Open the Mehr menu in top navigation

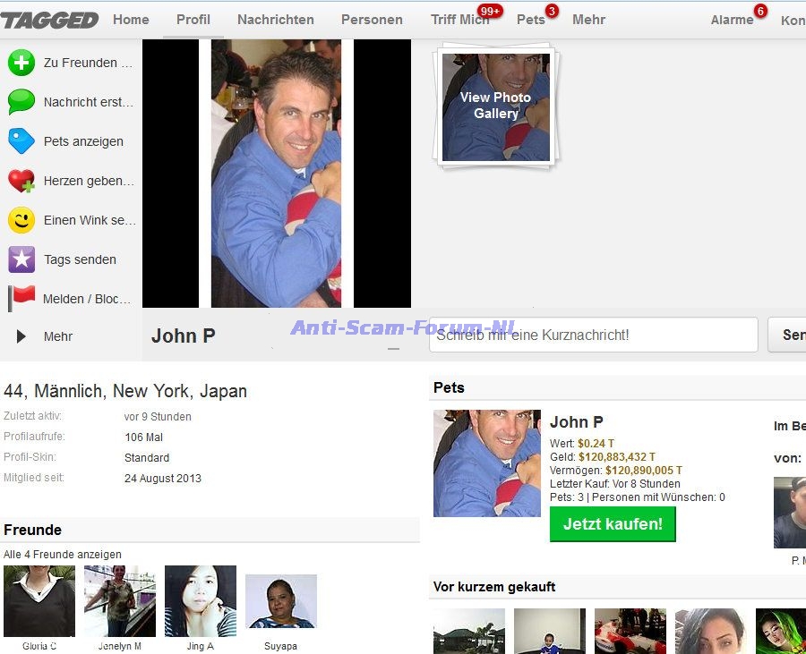(x=588, y=20)
